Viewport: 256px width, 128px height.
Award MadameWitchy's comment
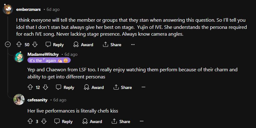(94, 87)
